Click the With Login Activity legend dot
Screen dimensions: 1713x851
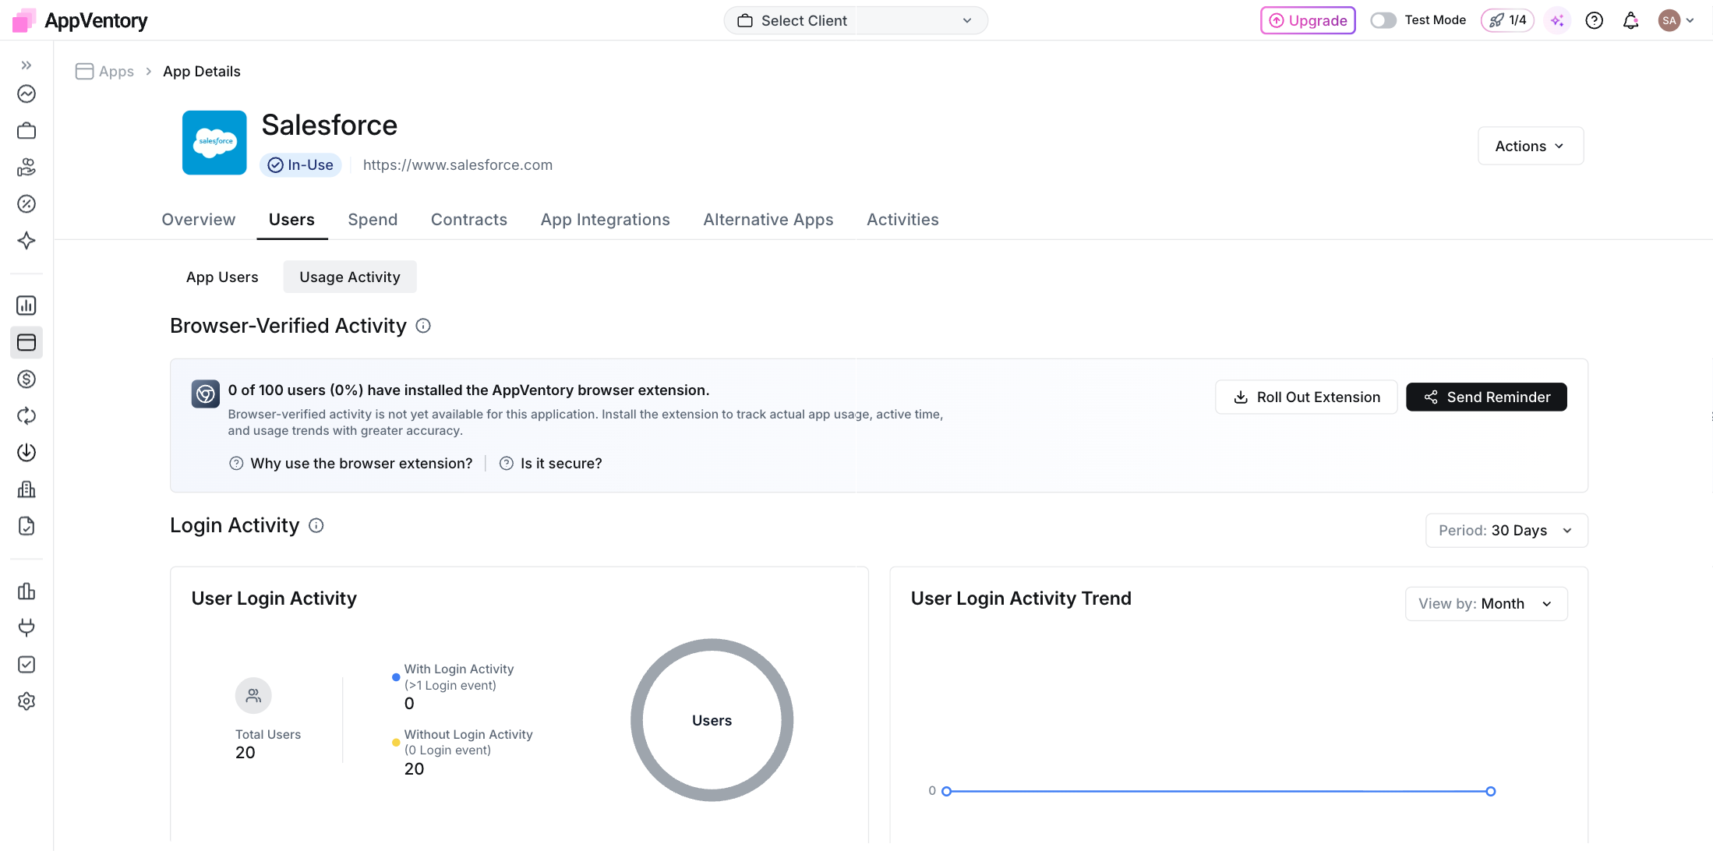coord(396,677)
